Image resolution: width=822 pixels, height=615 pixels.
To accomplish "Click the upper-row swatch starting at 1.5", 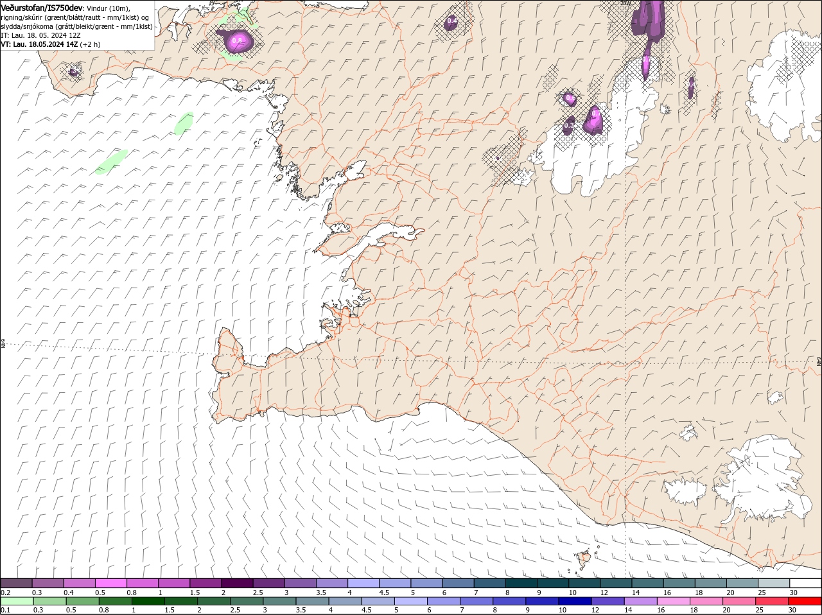I will coord(205,583).
